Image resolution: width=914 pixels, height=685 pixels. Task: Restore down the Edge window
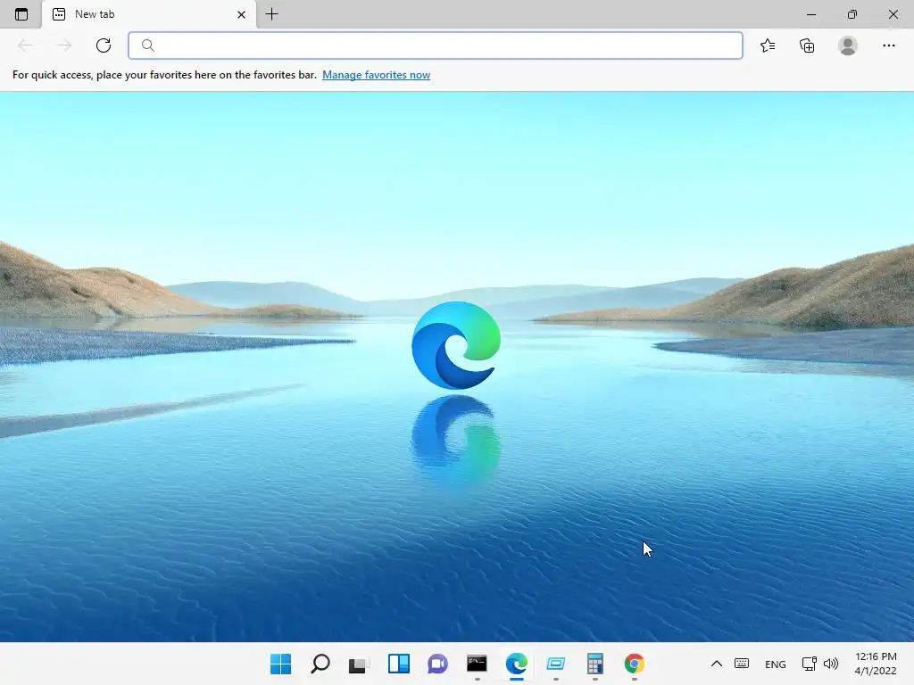coord(852,14)
